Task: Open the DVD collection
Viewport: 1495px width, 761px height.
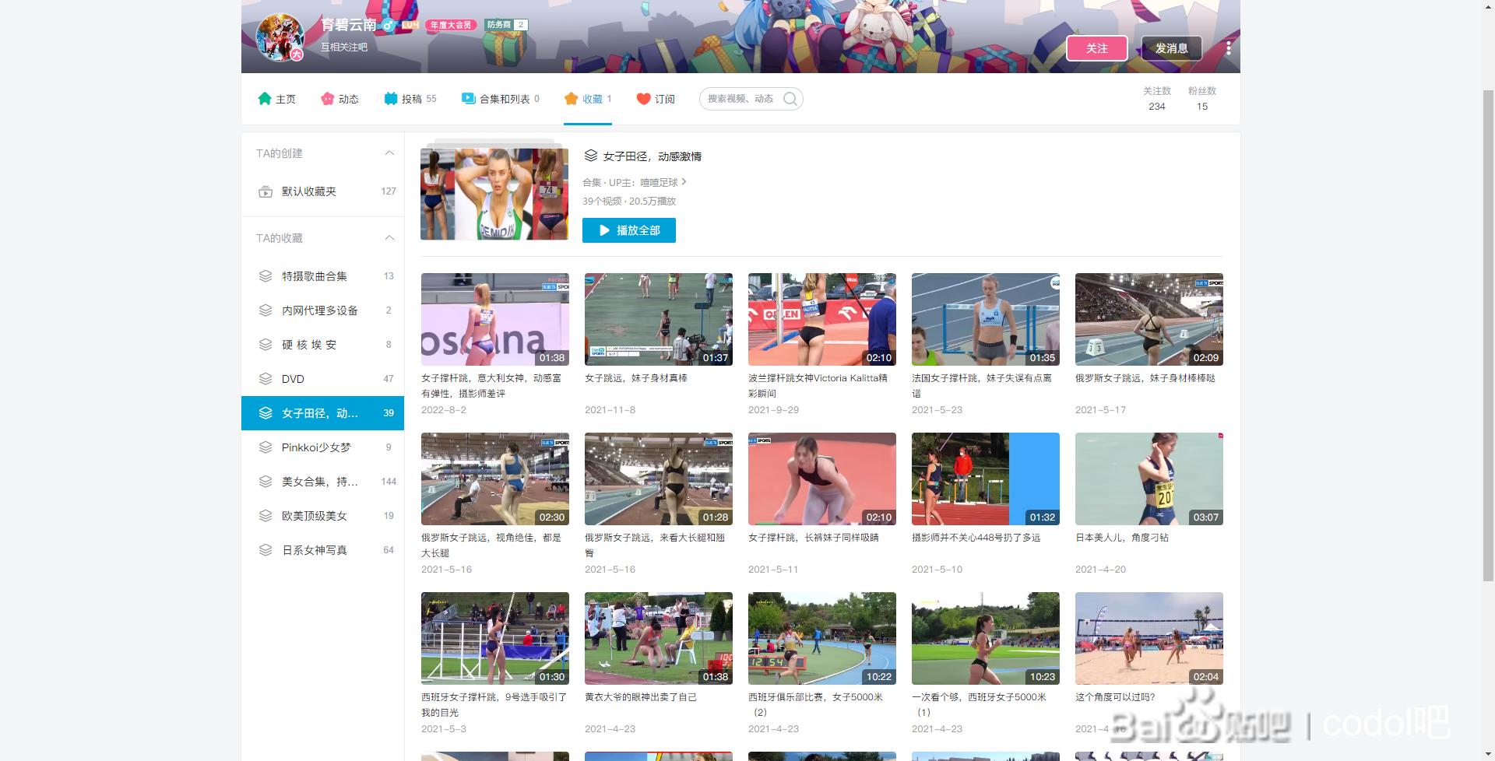Action: (322, 379)
